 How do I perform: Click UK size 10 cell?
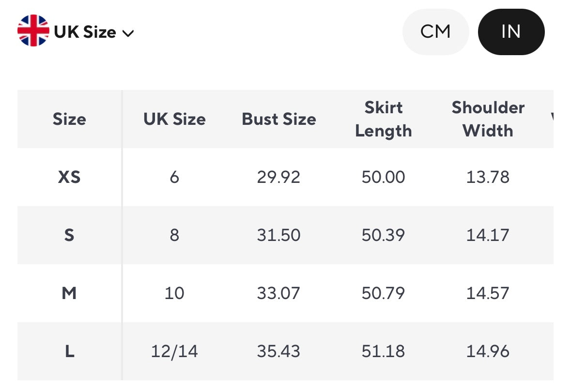174,293
